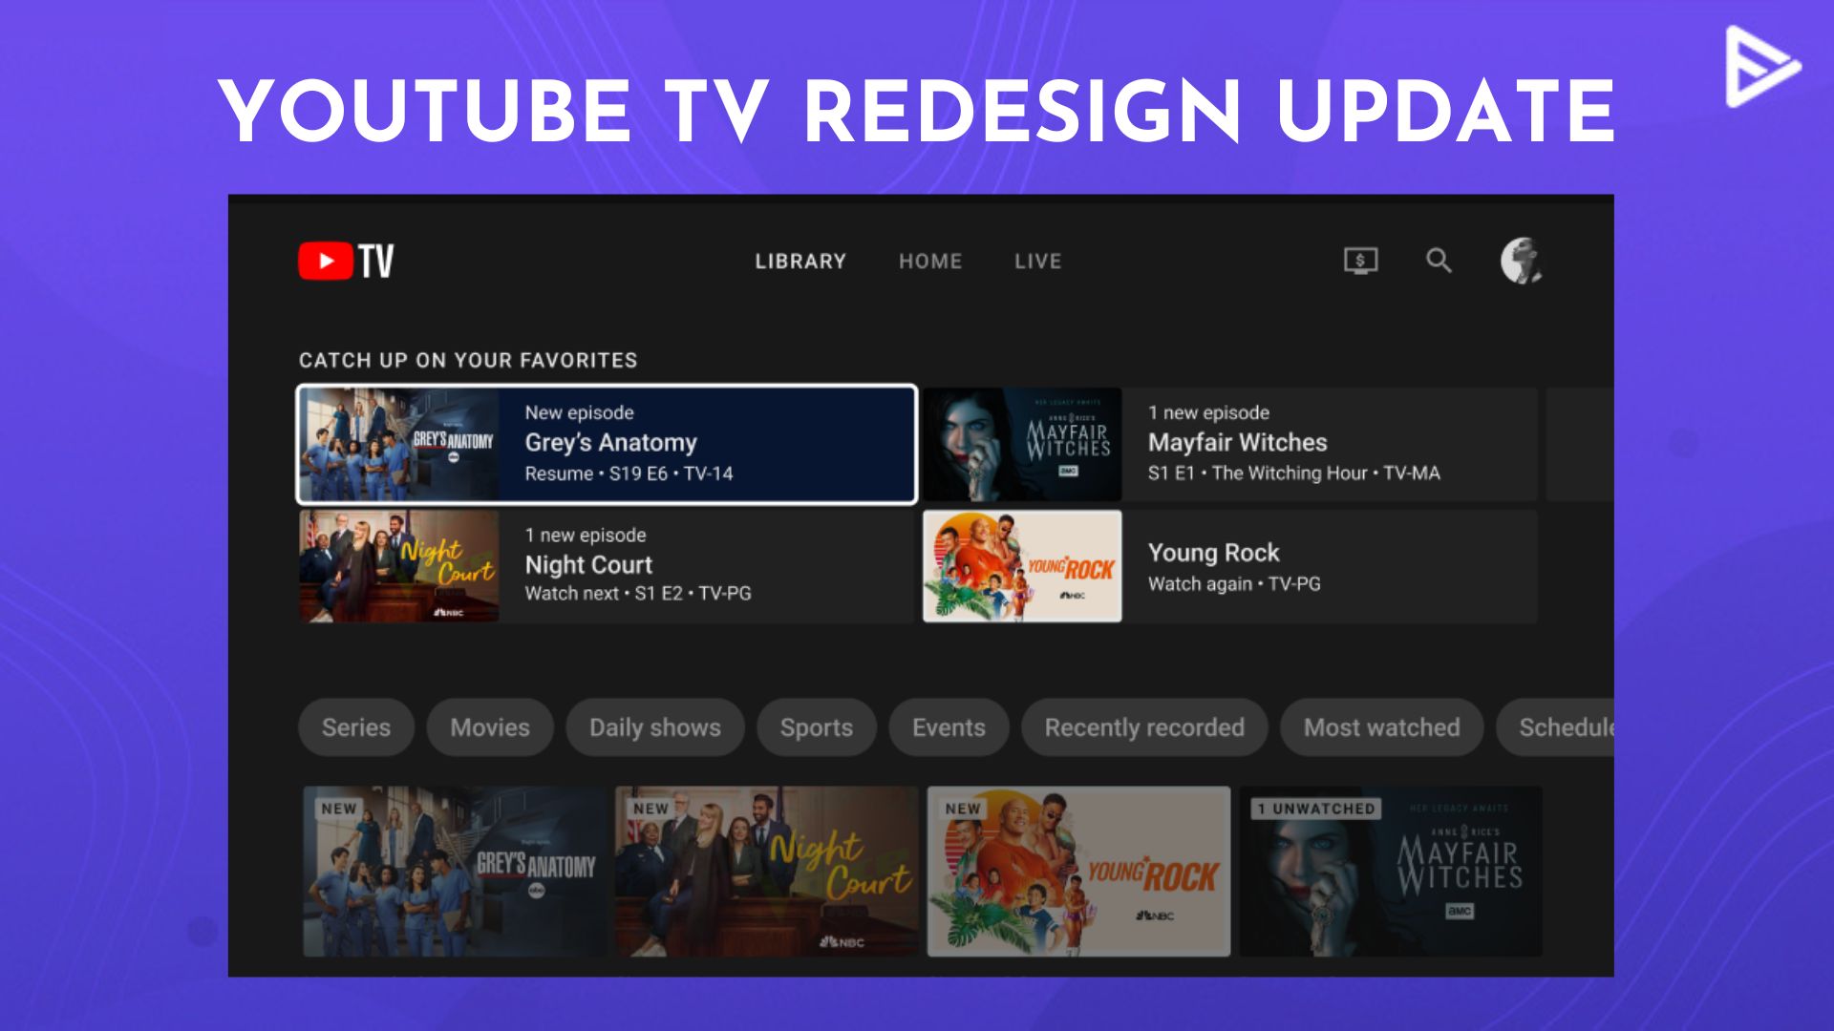The image size is (1834, 1031).
Task: Click the Night Court poster in favorites
Action: (399, 566)
